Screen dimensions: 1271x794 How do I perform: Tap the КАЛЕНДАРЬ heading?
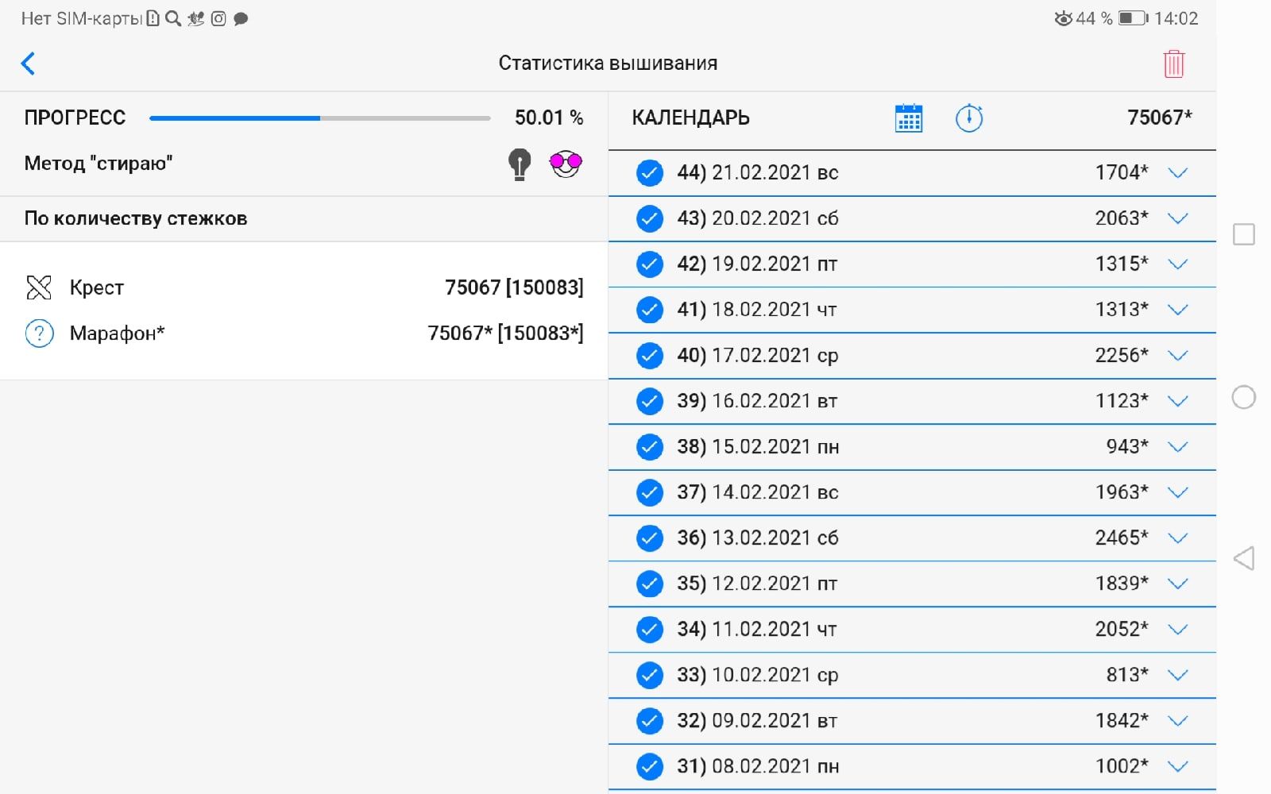pyautogui.click(x=690, y=118)
